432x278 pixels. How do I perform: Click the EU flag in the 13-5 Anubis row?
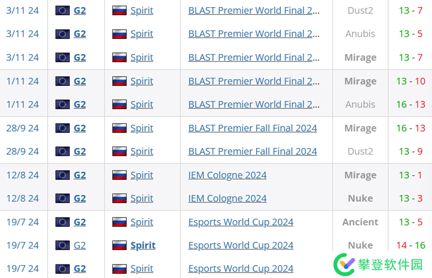click(x=63, y=34)
